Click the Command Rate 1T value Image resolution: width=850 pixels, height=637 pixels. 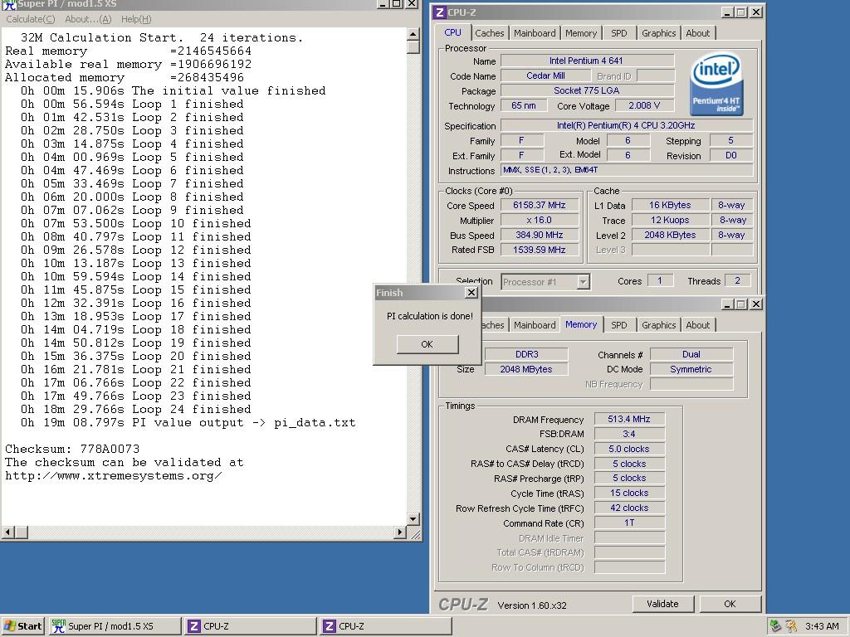(629, 523)
